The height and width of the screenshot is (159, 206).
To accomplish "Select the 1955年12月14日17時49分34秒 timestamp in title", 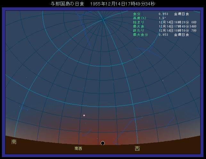I will click(123, 4).
